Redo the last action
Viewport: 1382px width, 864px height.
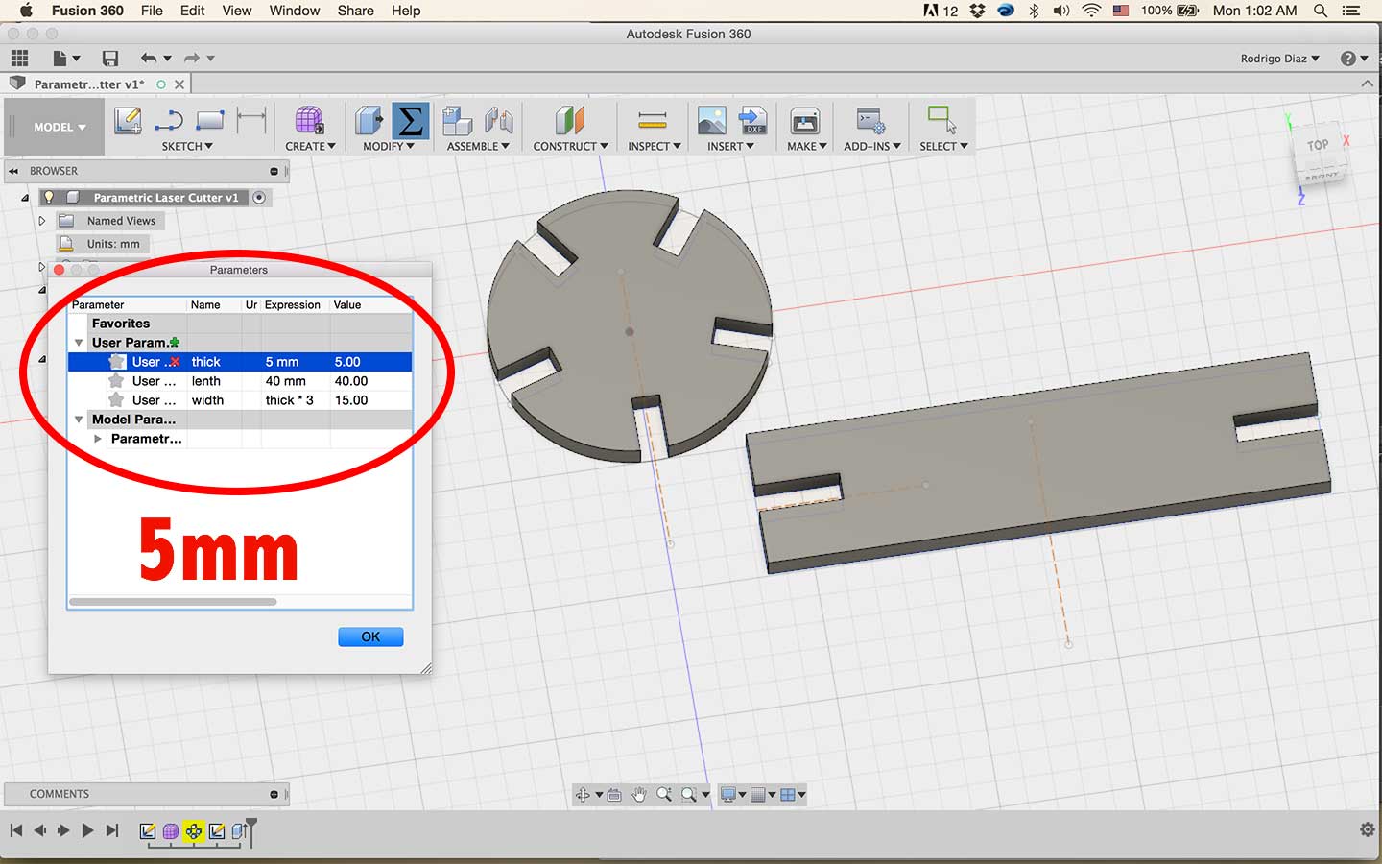[192, 58]
